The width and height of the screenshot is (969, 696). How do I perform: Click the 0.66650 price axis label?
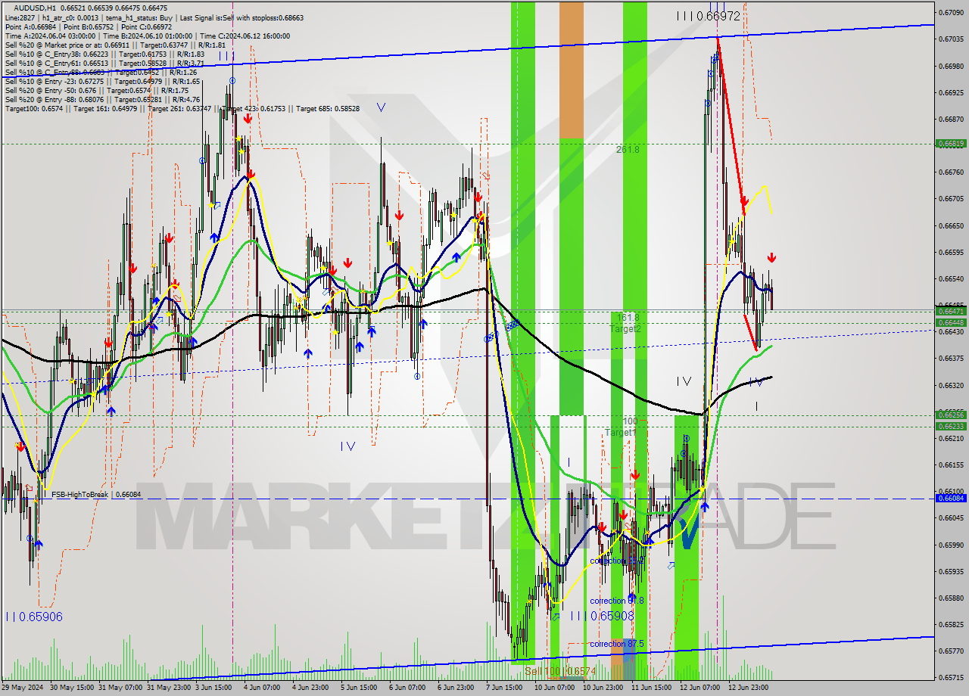click(951, 225)
